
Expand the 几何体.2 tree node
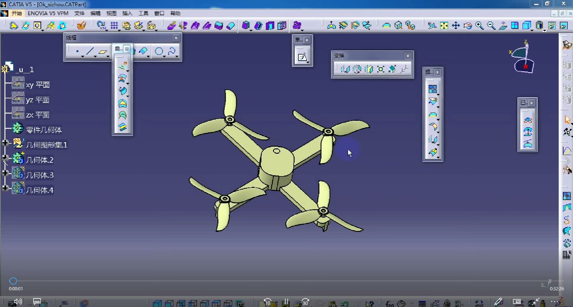point(5,157)
